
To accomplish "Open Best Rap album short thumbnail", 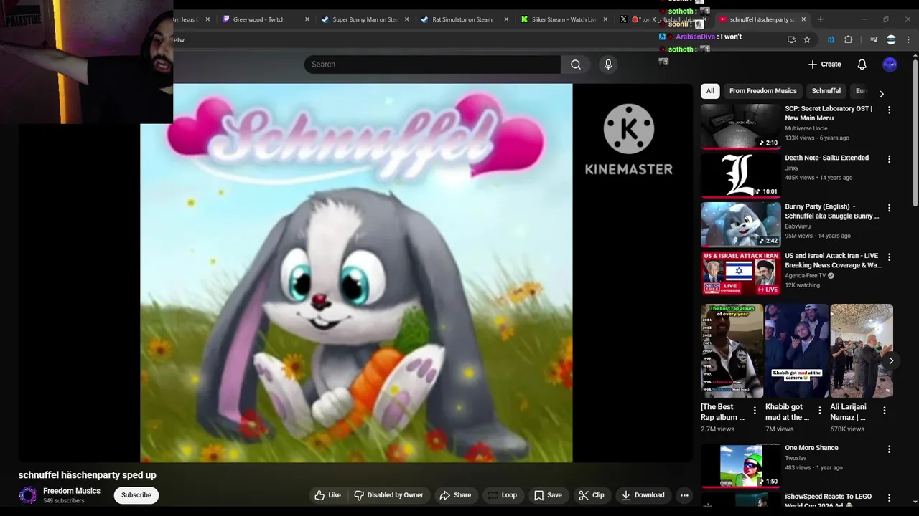I will point(732,350).
